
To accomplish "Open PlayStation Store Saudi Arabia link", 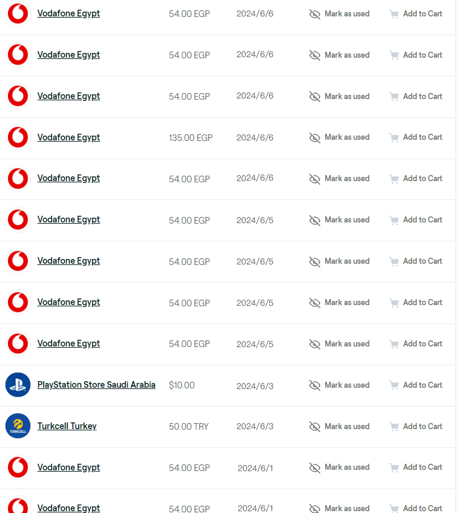I will [x=96, y=385].
